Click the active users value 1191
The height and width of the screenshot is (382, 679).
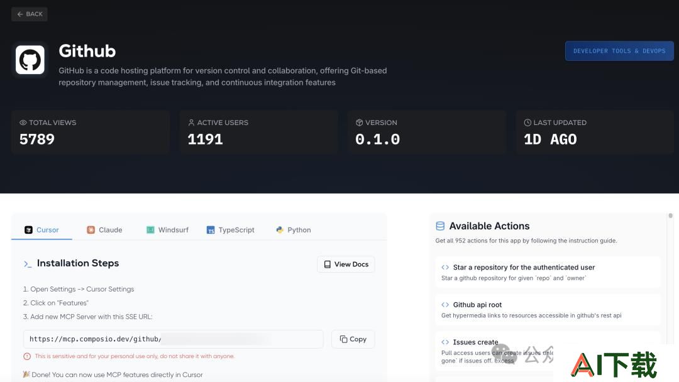coord(205,139)
